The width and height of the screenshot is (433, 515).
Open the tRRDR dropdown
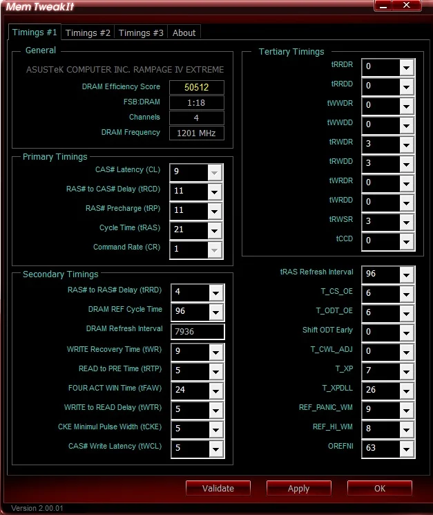[x=407, y=67]
